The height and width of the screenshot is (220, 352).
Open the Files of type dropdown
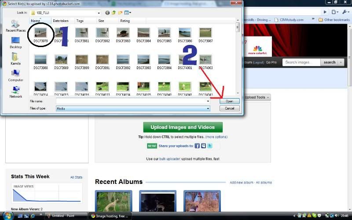point(208,108)
